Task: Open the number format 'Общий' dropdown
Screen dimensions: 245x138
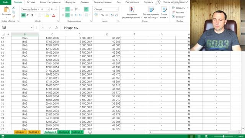Action: pyautogui.click(x=117, y=9)
